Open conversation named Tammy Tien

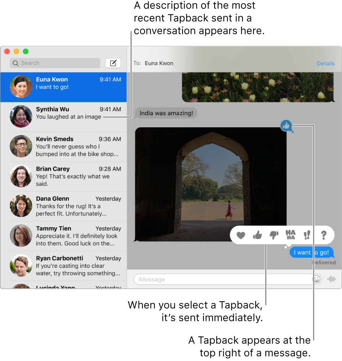[x=64, y=236]
